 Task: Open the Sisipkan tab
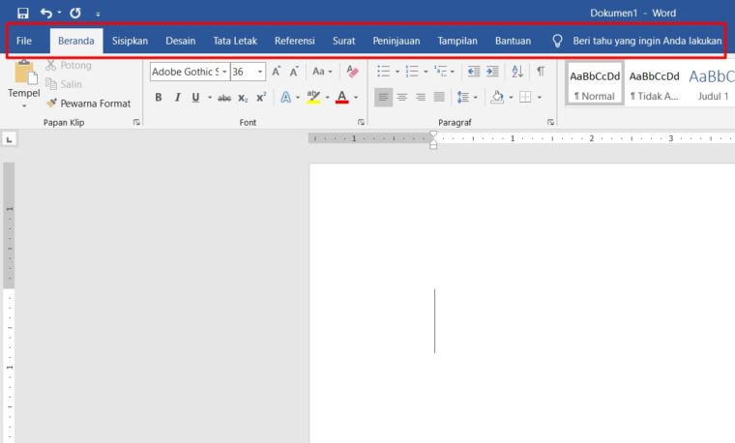tap(130, 41)
